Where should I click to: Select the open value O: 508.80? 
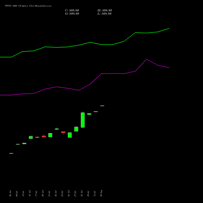coord(72,14)
